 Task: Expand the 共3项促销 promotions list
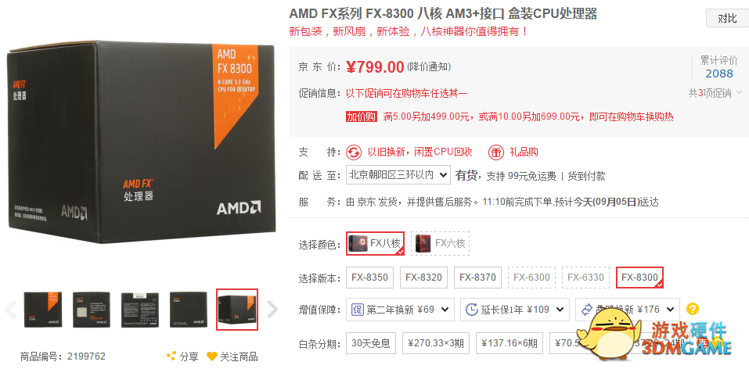(715, 93)
